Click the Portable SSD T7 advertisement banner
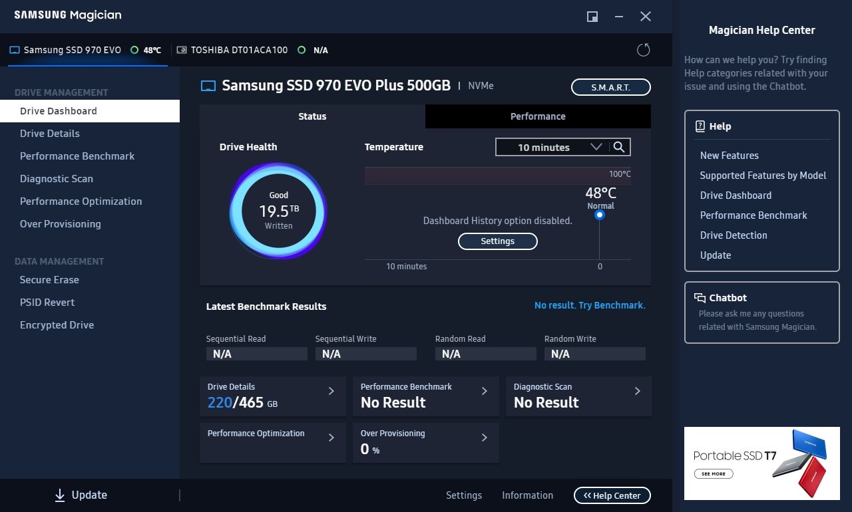 pos(761,463)
